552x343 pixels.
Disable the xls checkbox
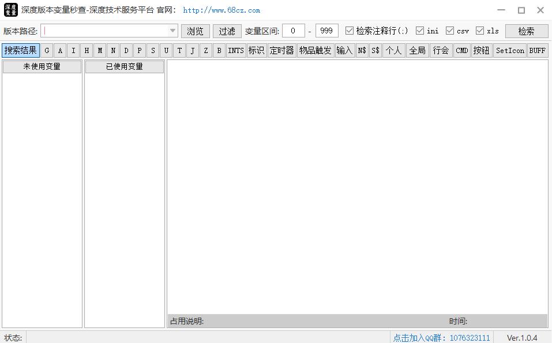pos(479,31)
